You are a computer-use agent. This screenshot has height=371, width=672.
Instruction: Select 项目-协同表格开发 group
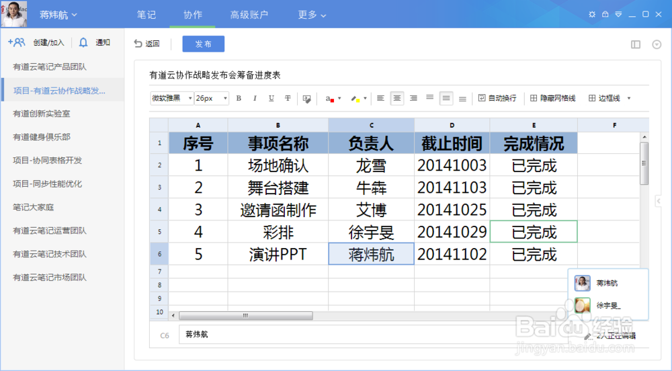(x=62, y=160)
